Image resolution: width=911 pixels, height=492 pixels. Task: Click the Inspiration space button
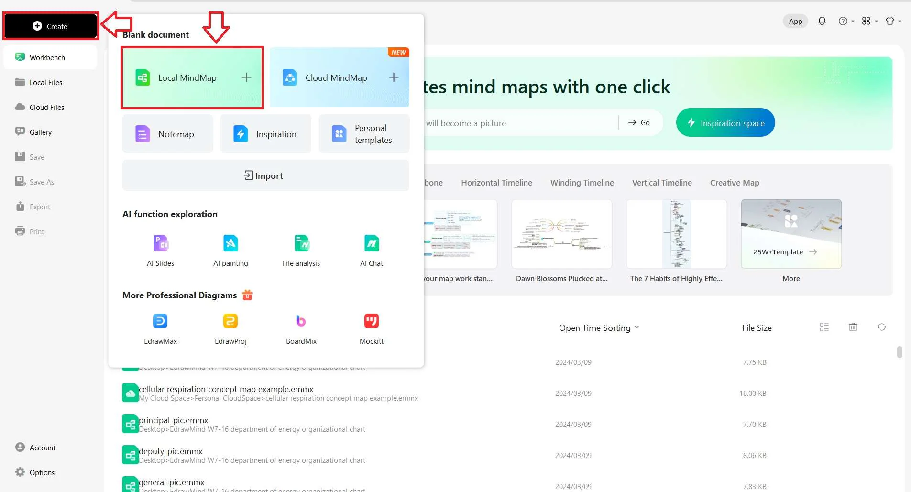click(x=725, y=123)
